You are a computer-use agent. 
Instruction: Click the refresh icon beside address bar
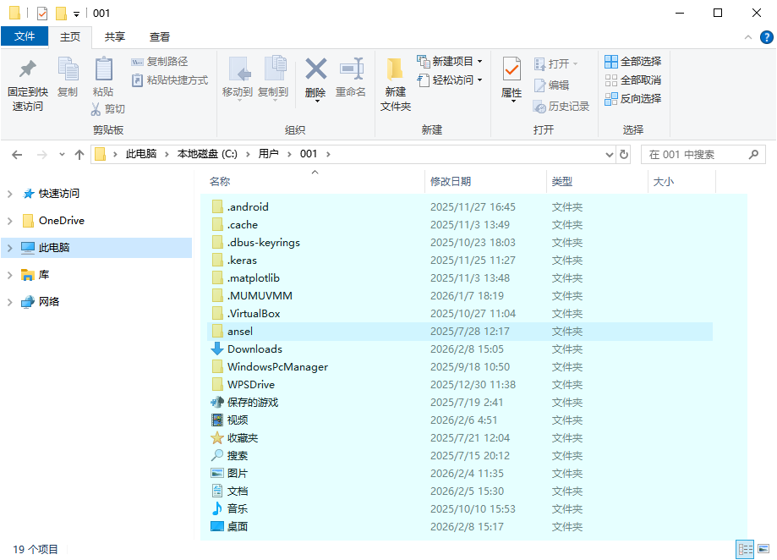[624, 155]
